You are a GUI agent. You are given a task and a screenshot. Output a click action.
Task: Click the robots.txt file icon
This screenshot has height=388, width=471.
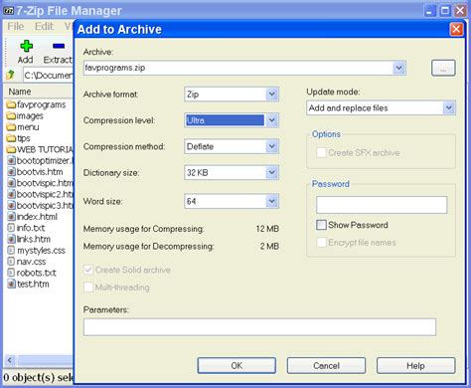pos(11,273)
